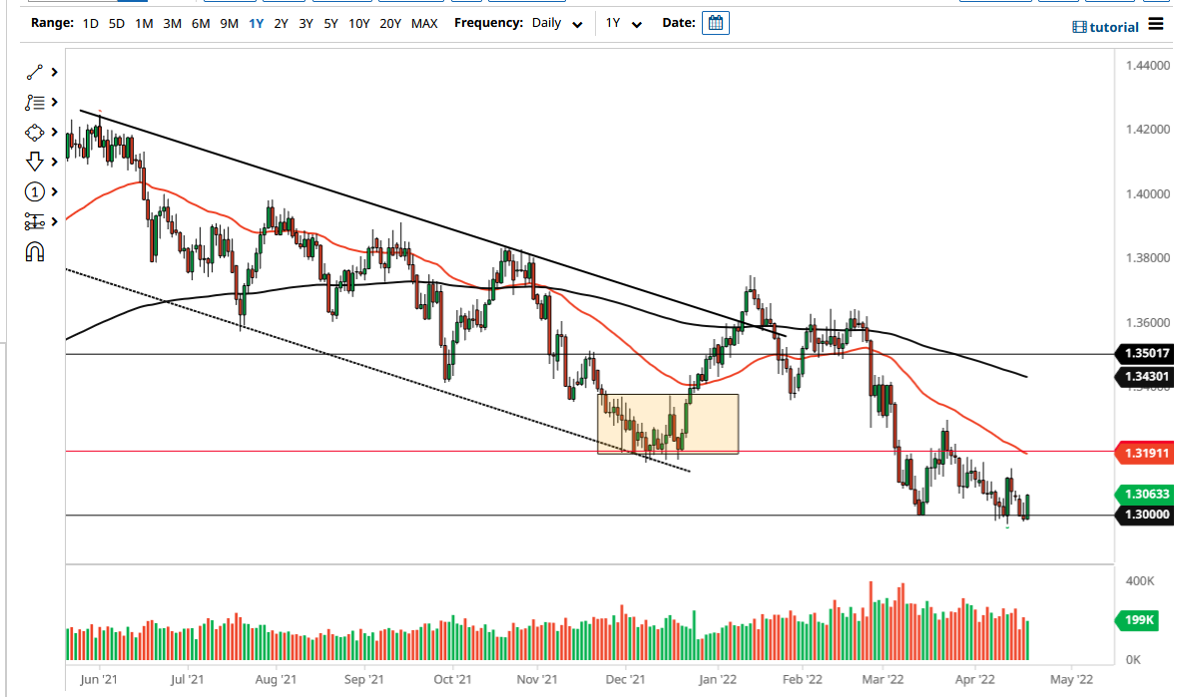Select the trend line drawing tool
This screenshot has height=697, width=1180.
click(33, 72)
